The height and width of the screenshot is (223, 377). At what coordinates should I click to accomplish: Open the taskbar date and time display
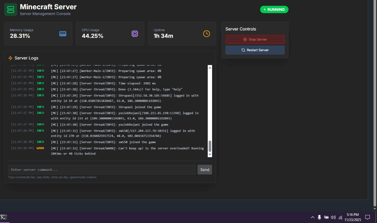(x=352, y=217)
